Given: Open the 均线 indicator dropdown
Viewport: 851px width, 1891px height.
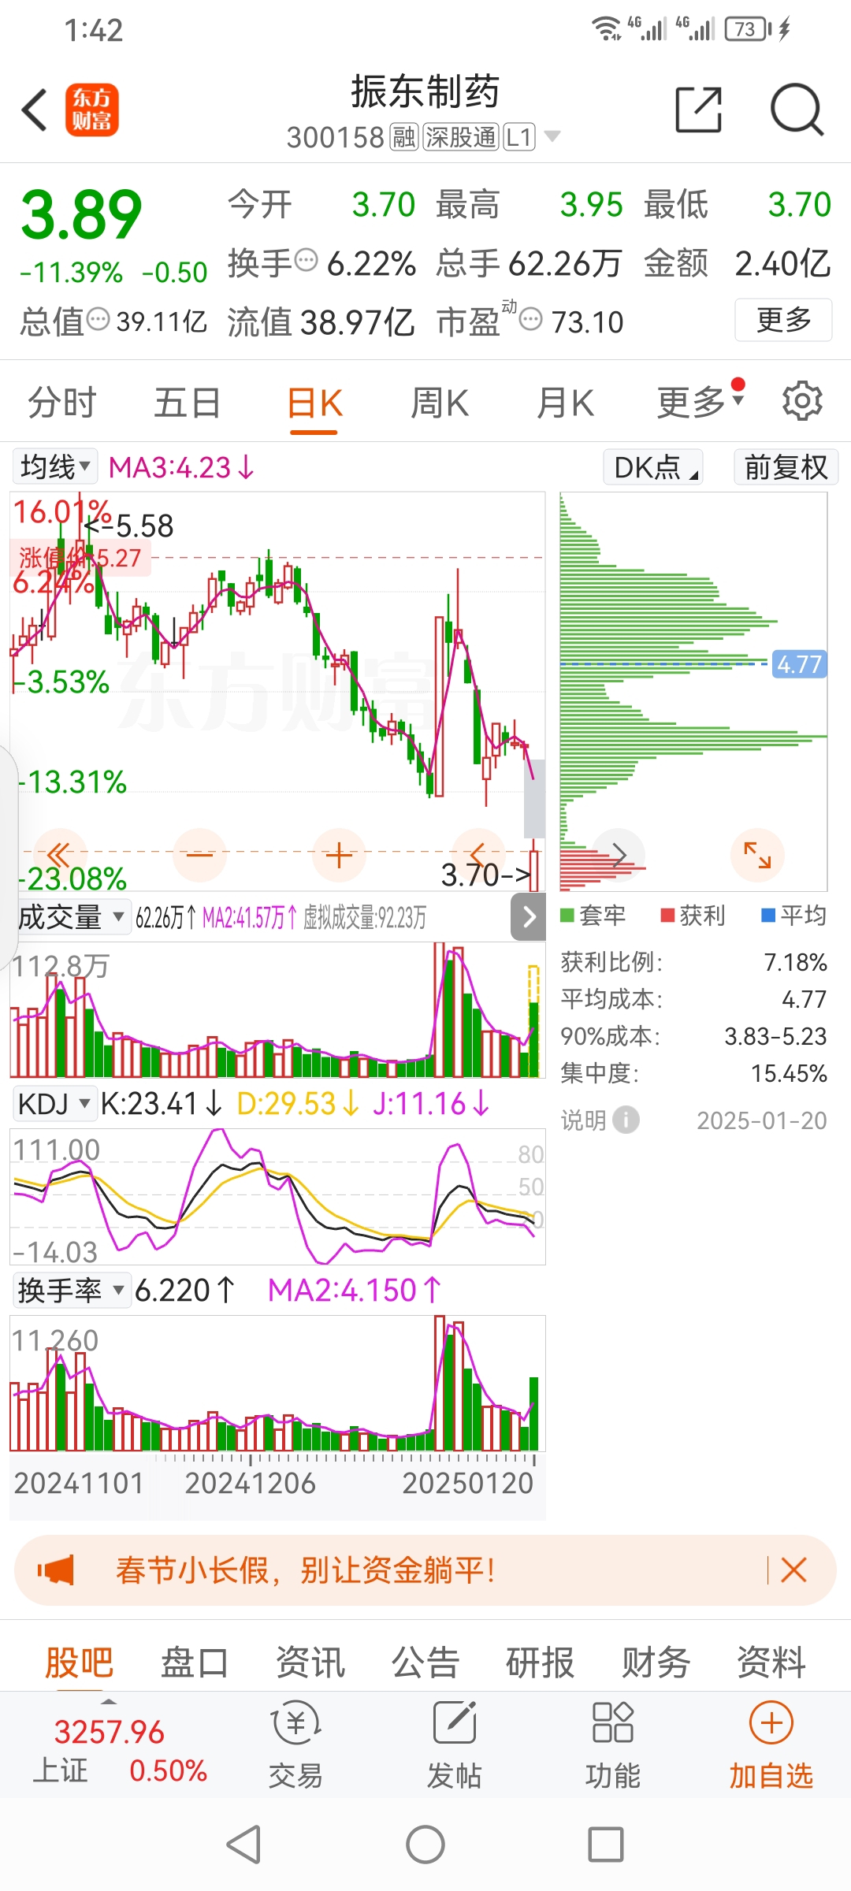Looking at the screenshot, I should [x=55, y=466].
